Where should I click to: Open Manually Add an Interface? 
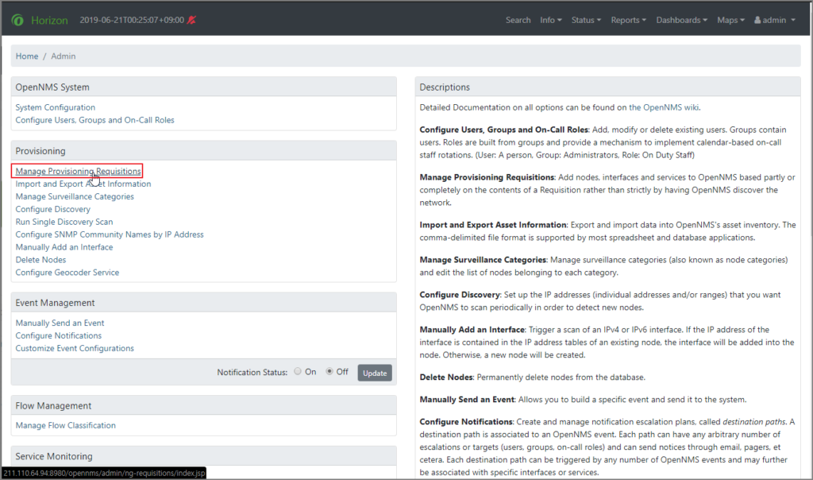click(x=64, y=247)
